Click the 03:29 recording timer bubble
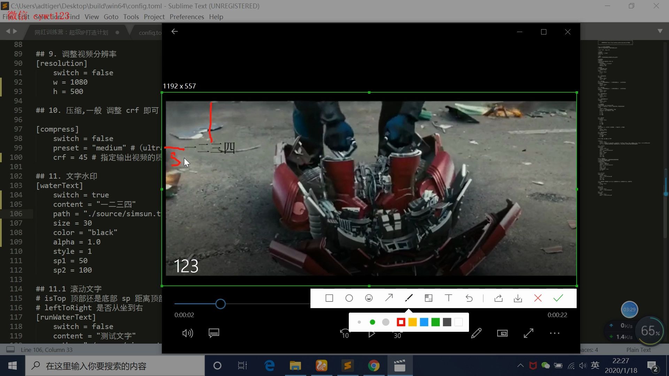 coord(629,310)
